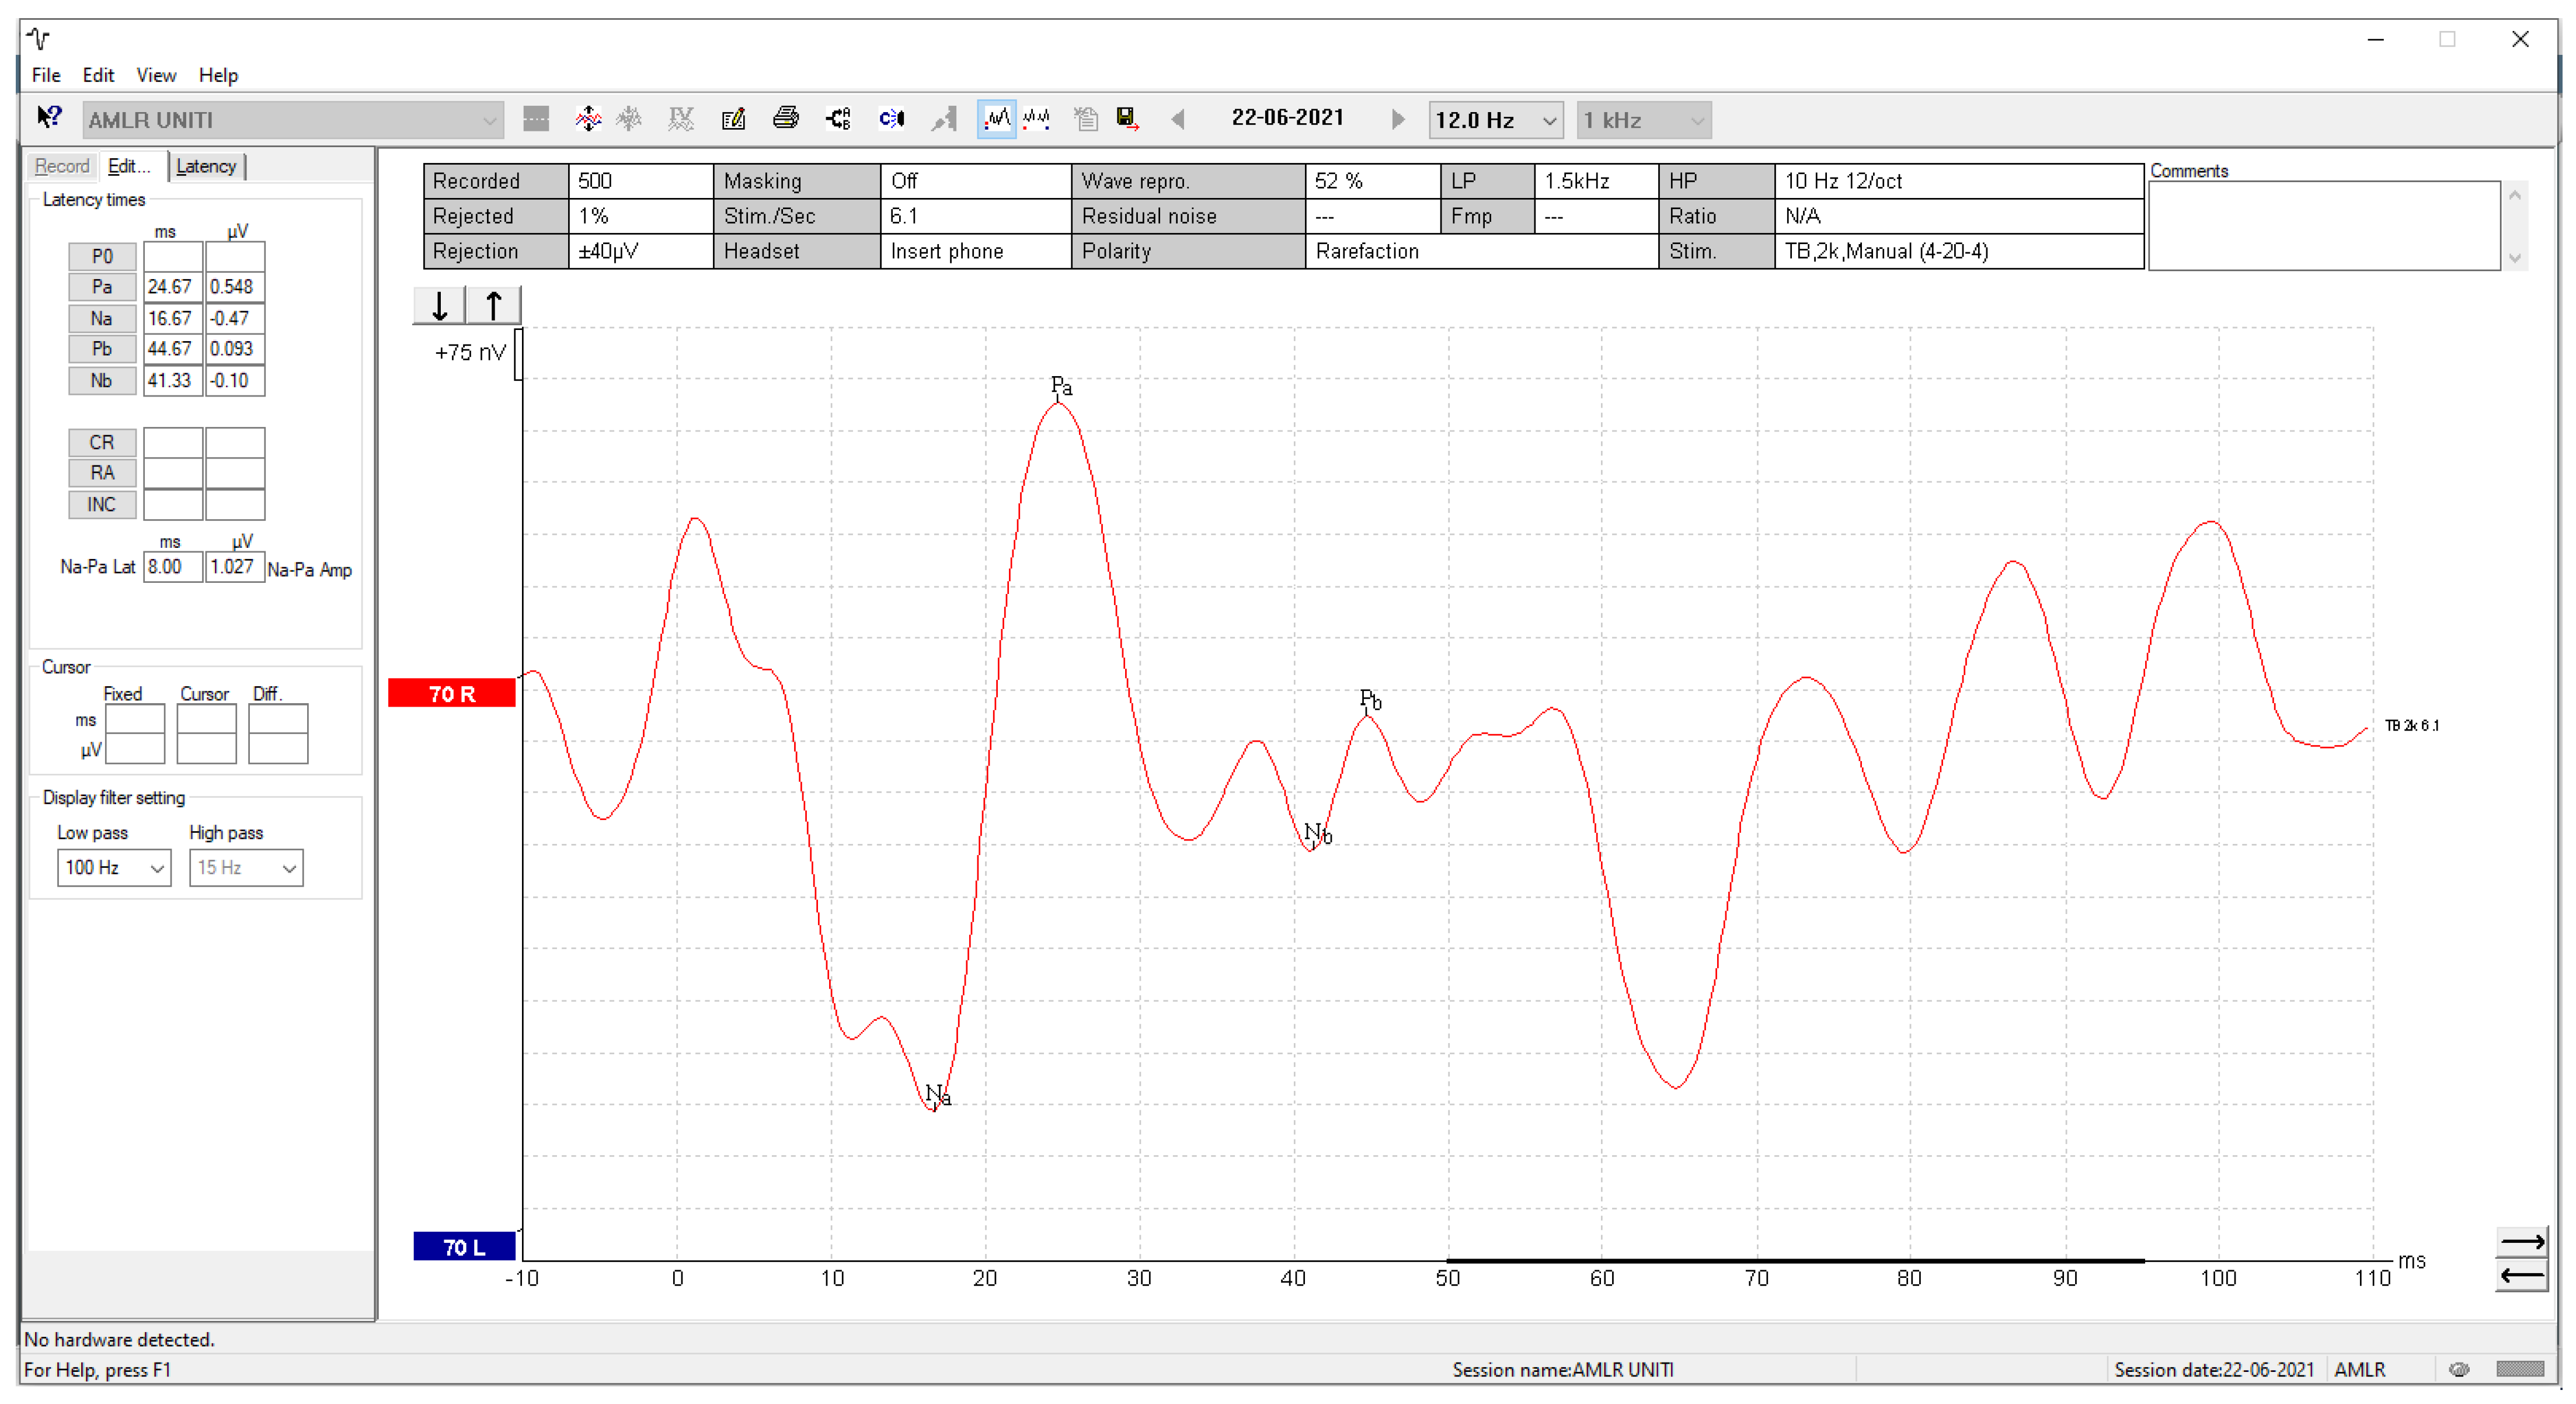Click the save and exit floppy icon
This screenshot has width=2576, height=1404.
point(1127,119)
